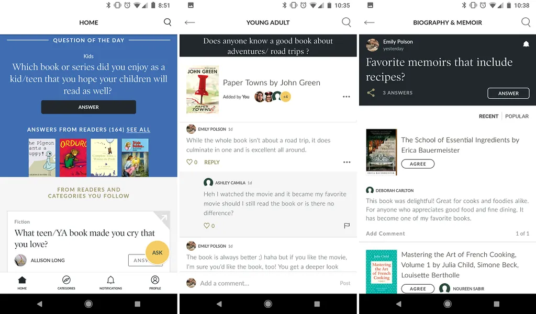The height and width of the screenshot is (314, 536).
Task: View Emily Polson's avatar in memoirs header
Action: [373, 45]
